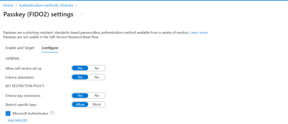Set Enforce key restrictions to No

pyautogui.click(x=97, y=96)
